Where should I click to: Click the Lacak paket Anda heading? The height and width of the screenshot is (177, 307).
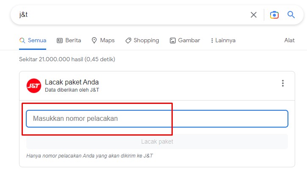72,82
